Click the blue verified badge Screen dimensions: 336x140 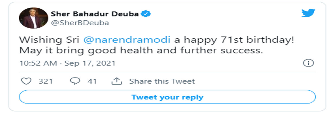(146, 14)
